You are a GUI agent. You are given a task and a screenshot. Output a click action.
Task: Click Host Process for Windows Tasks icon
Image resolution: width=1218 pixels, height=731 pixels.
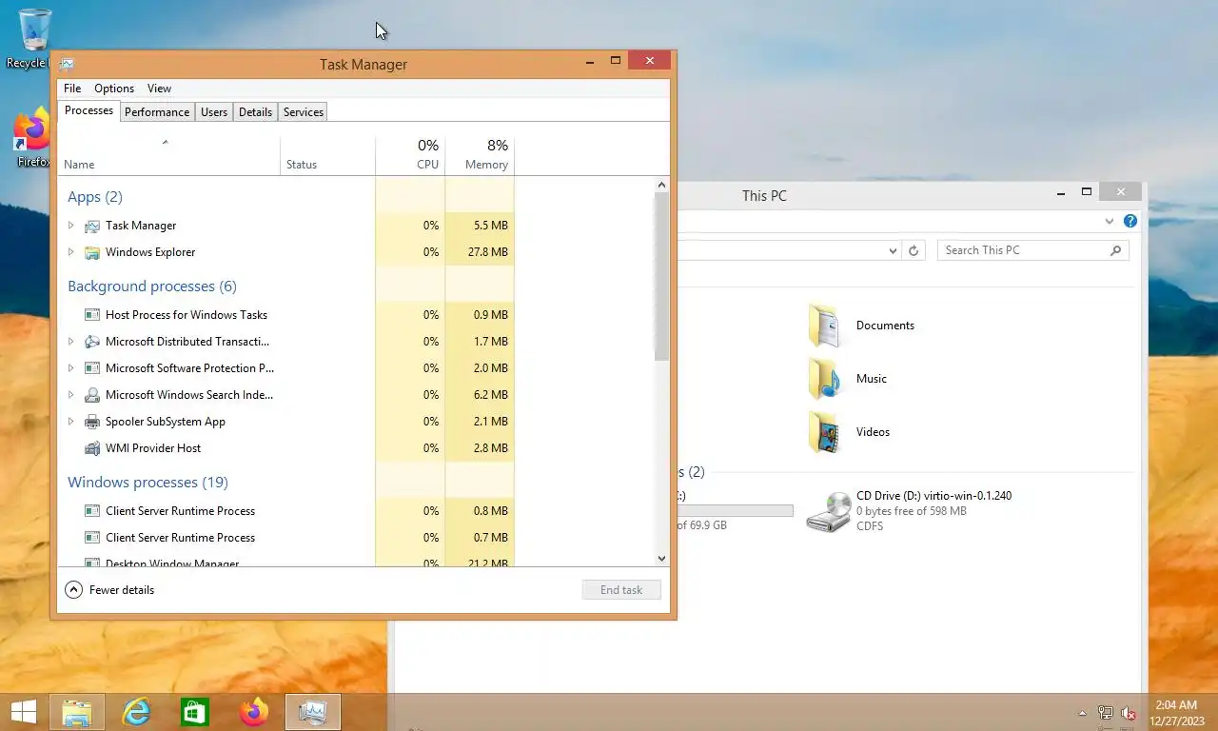coord(92,315)
